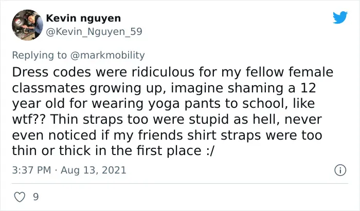360x211 pixels.
Task: Open Kevin nguyen's profile picture
Action: 27,25
